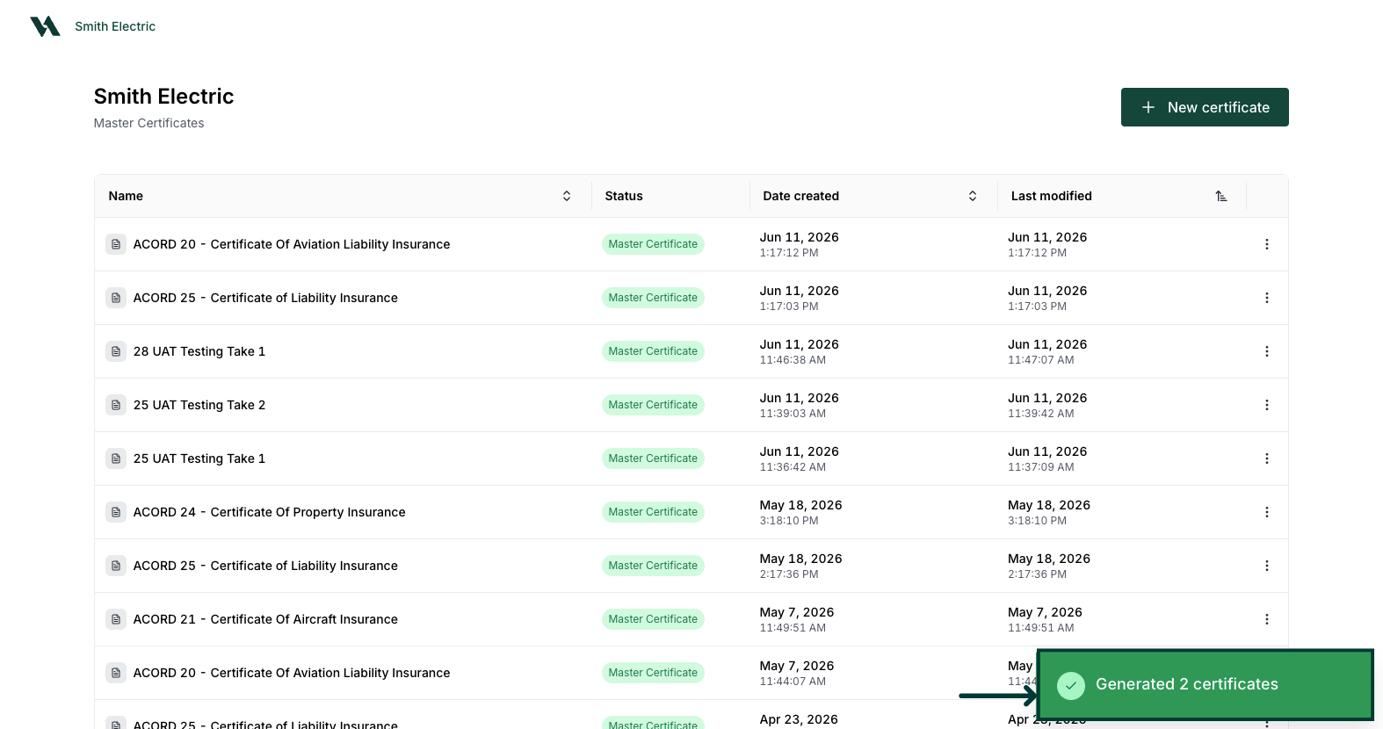Open the three-dot menu for ACORD 25 created Jun 11
The width and height of the screenshot is (1383, 729).
[x=1267, y=298]
